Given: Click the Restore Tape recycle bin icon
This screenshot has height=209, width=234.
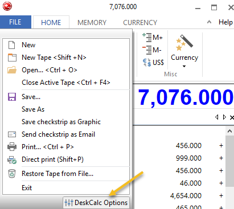Looking at the screenshot, I should pyautogui.click(x=12, y=174).
